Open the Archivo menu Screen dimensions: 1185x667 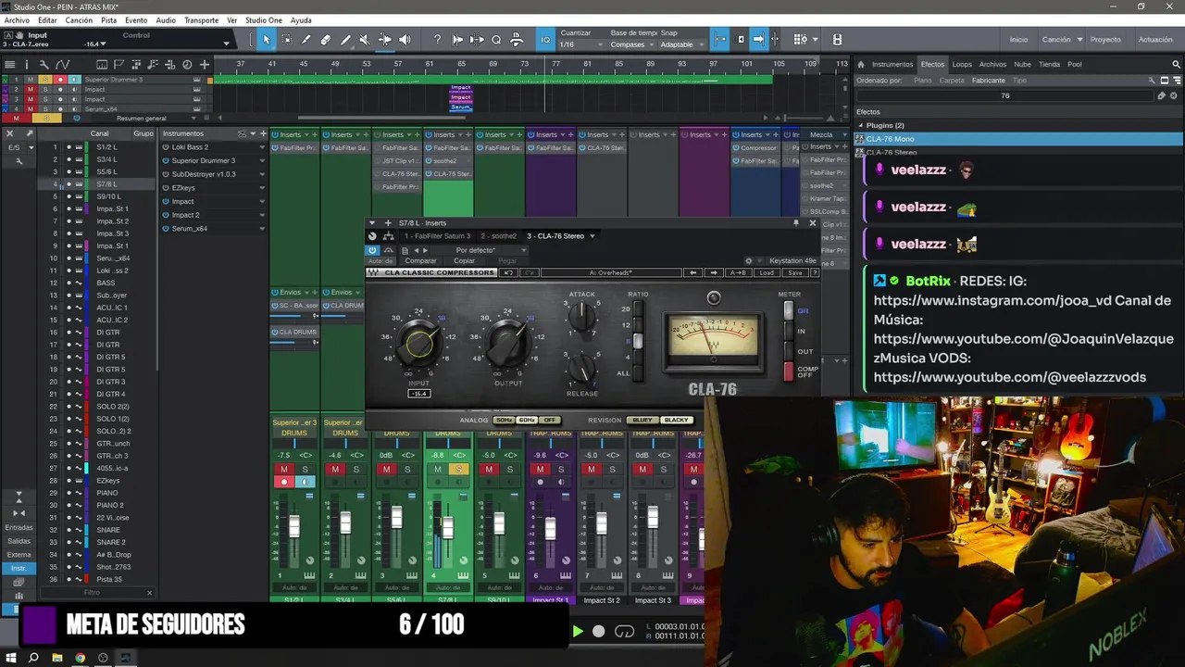(x=17, y=20)
